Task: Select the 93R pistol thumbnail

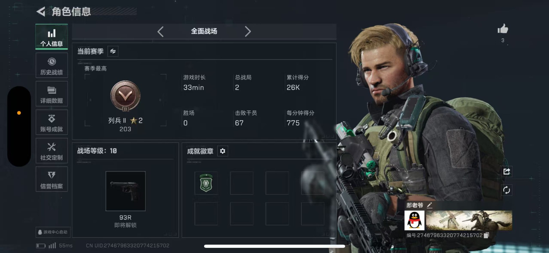Action: pyautogui.click(x=126, y=191)
